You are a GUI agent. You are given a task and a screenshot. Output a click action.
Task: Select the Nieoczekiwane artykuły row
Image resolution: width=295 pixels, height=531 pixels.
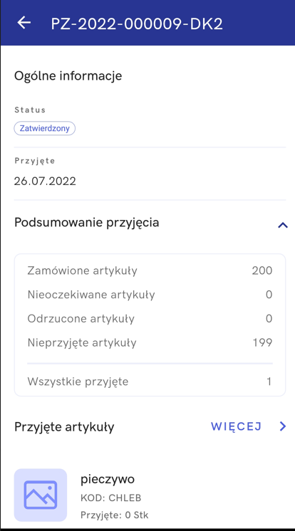[150, 295]
